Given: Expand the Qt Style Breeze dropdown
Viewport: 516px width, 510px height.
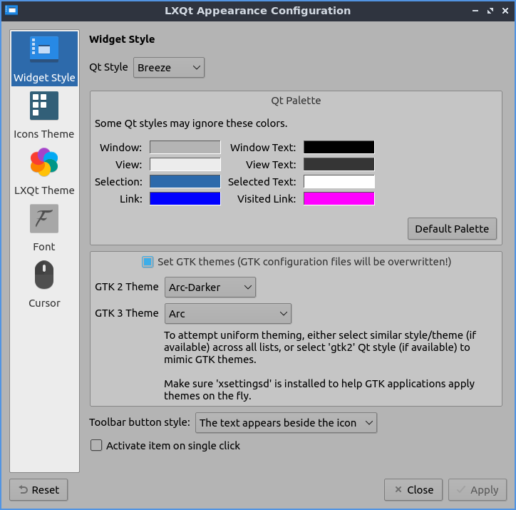Looking at the screenshot, I should point(169,68).
